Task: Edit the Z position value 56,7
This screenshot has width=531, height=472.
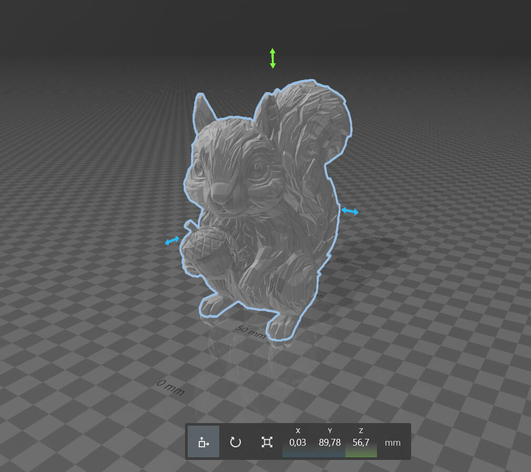Action: pyautogui.click(x=361, y=442)
